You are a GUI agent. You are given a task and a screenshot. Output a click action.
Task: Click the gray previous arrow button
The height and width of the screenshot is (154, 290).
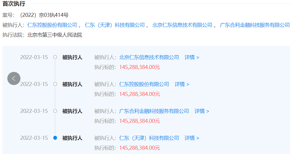coord(14,78)
